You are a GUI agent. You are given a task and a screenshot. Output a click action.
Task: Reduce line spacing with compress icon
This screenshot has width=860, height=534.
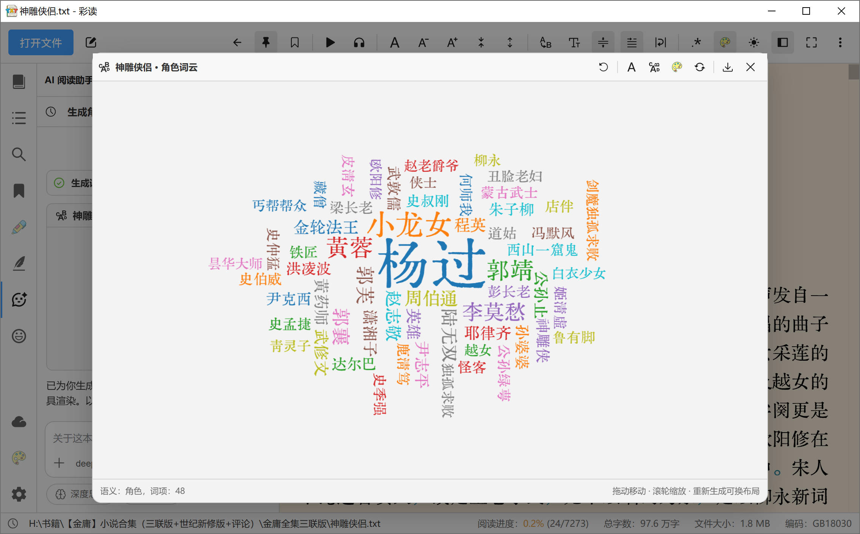click(x=481, y=42)
